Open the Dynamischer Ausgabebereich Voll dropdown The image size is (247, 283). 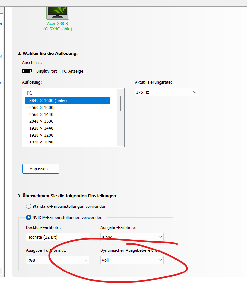[x=132, y=260]
